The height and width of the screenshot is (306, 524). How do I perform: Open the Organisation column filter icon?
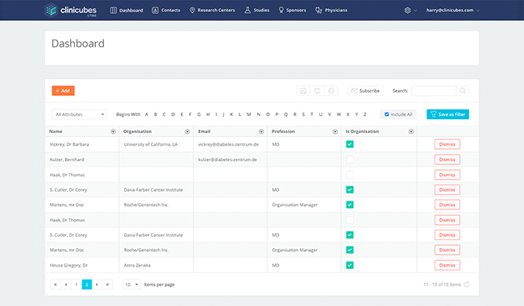[x=187, y=131]
